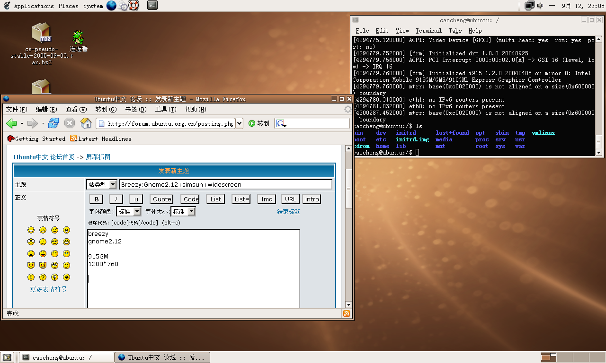Open the Terminal menu in the terminal window
Viewport: 606px width, 363px height.
[428, 31]
